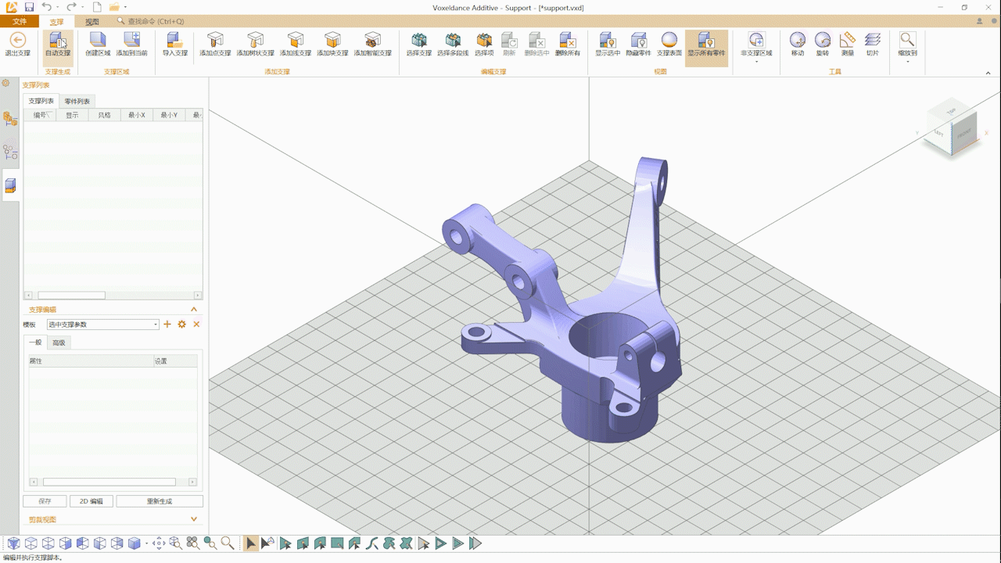Click the 显示 column header

click(72, 115)
